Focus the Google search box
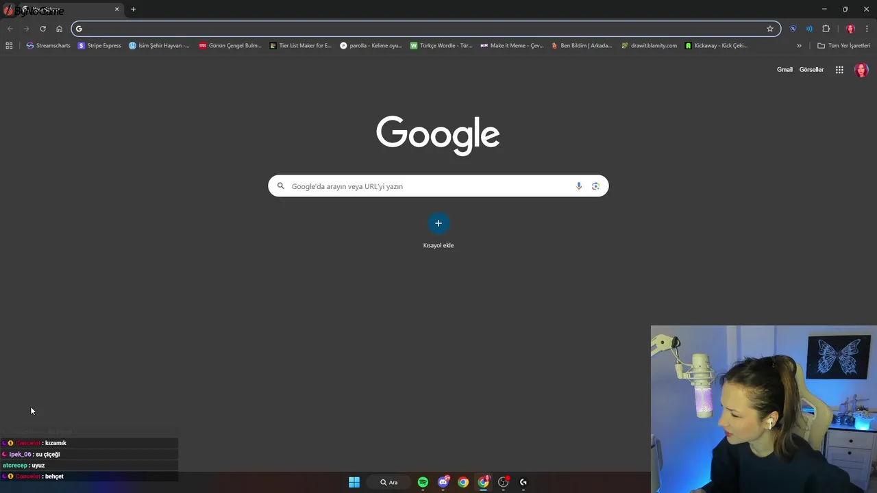Viewport: 877px width, 493px height. pyautogui.click(x=438, y=186)
